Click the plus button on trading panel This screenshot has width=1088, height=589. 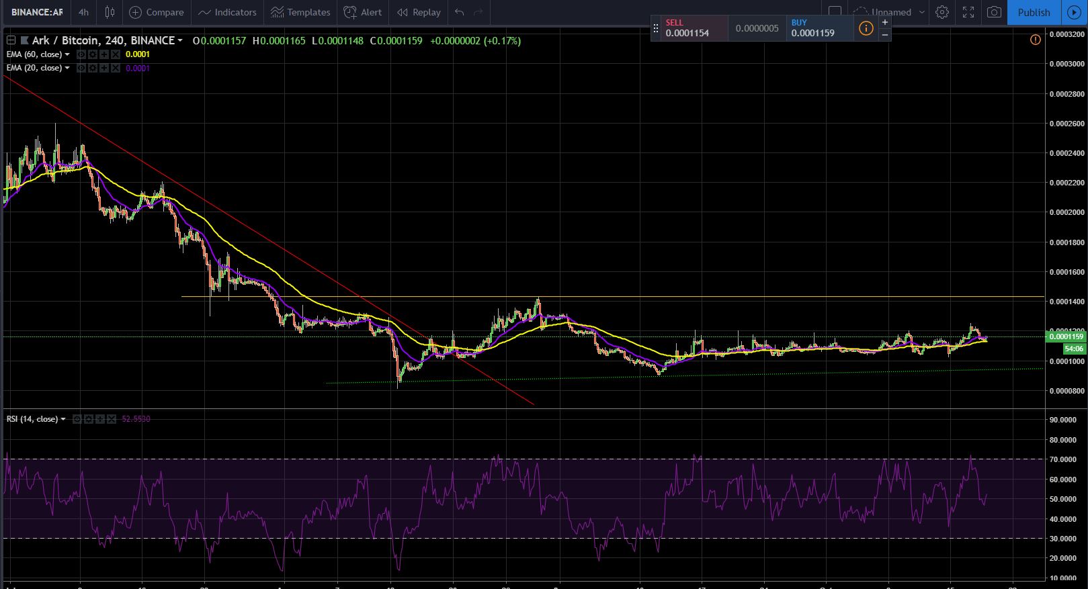pyautogui.click(x=885, y=21)
